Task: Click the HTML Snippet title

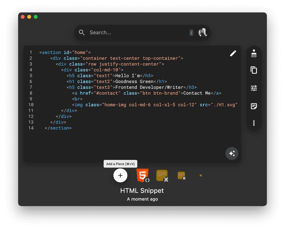Action: click(x=142, y=191)
